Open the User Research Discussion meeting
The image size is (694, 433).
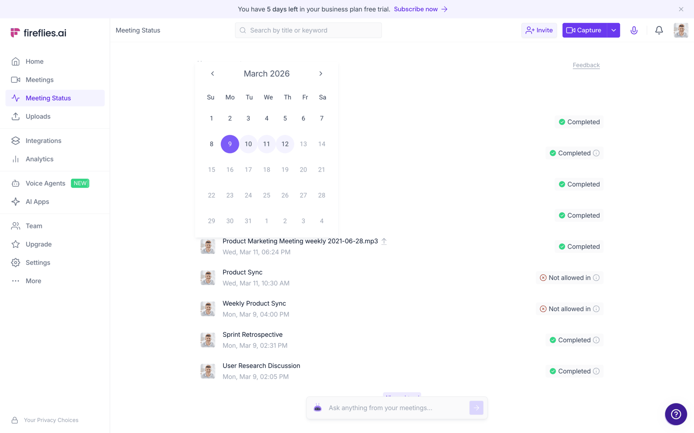point(261,366)
